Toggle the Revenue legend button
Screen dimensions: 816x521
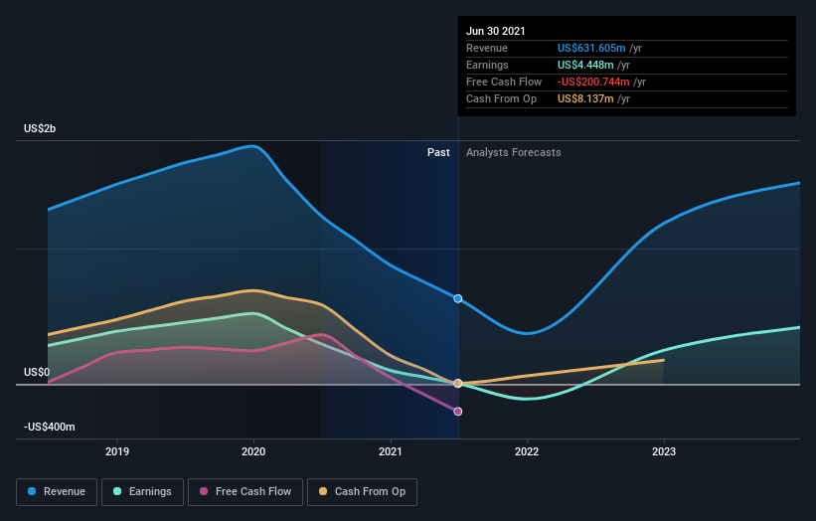[x=57, y=492]
